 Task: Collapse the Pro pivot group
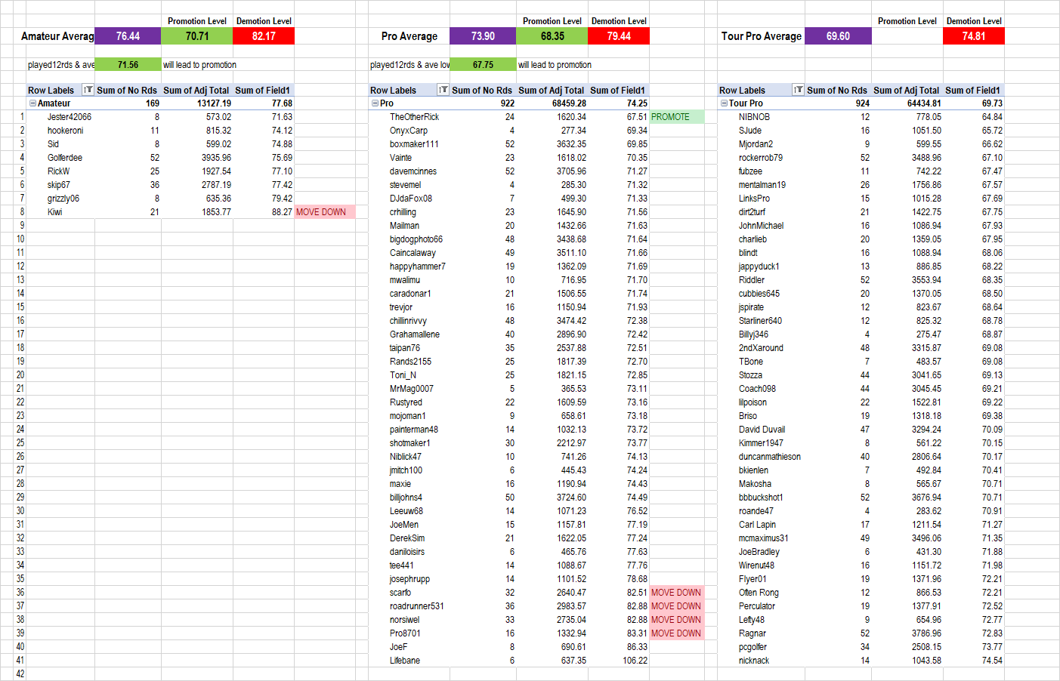[375, 103]
